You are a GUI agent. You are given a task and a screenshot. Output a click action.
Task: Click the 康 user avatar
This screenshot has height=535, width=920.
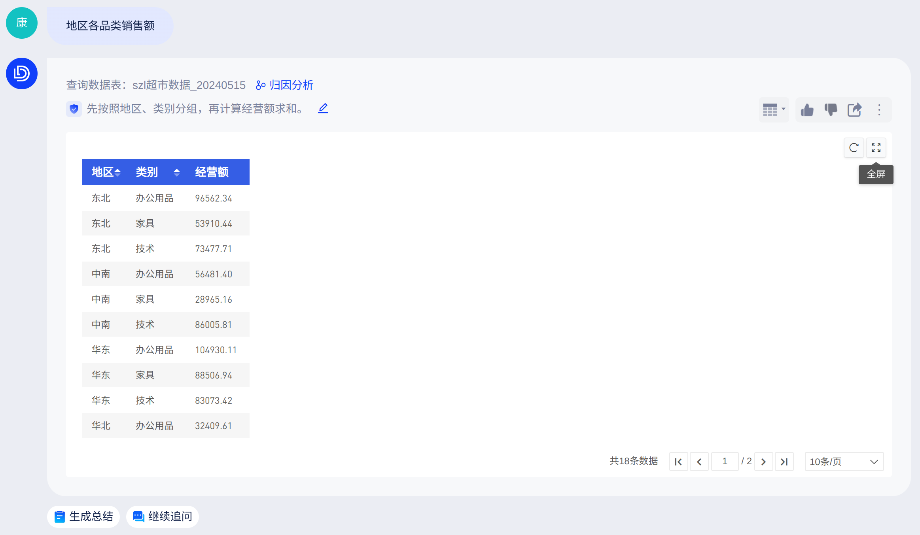22,23
